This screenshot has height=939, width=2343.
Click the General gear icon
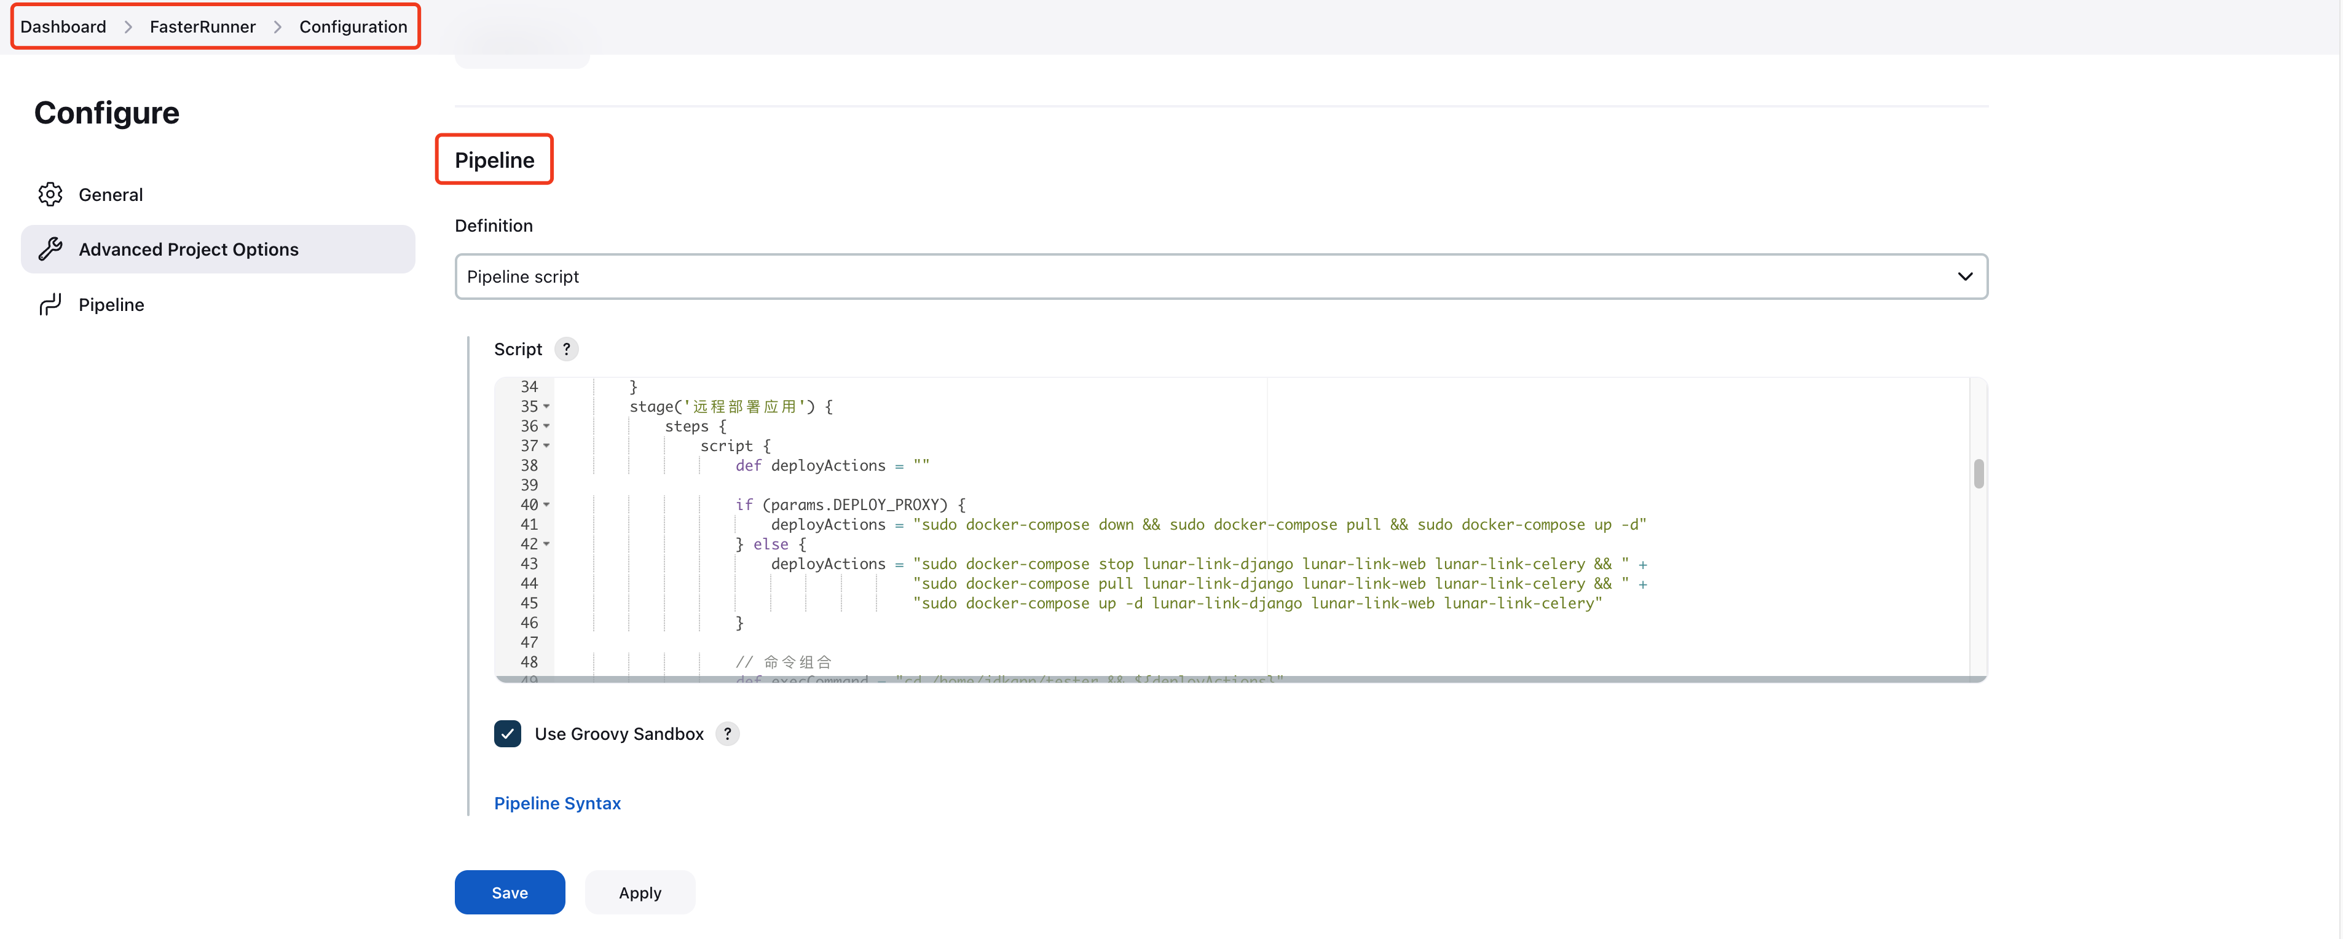coord(50,195)
